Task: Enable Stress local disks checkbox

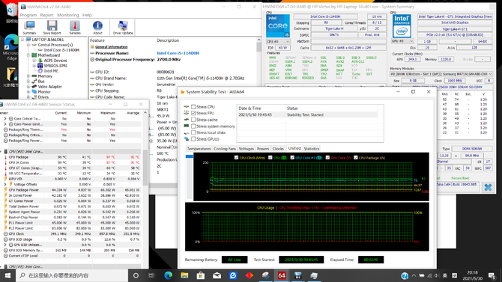Action: click(193, 132)
